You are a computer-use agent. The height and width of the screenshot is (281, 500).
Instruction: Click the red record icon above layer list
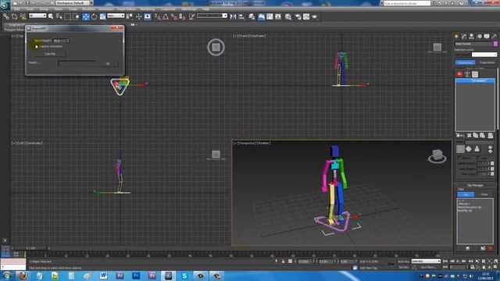(x=459, y=74)
